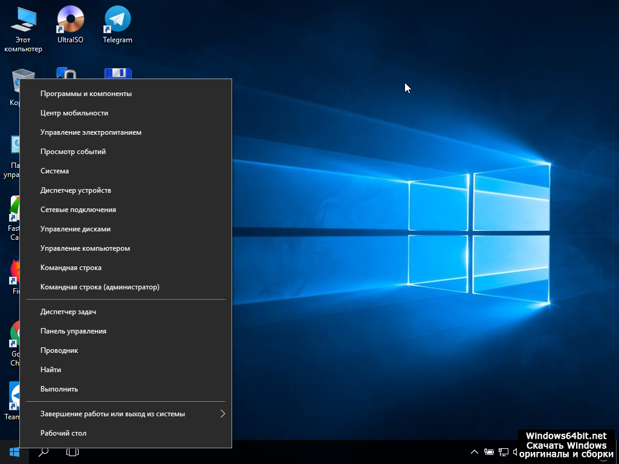This screenshot has height=464, width=619.
Task: Click the battery power tray icon
Action: pyautogui.click(x=488, y=451)
